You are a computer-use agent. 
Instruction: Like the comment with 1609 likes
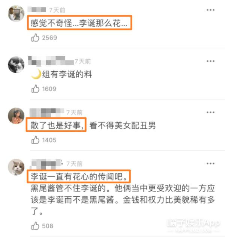click(35, 89)
